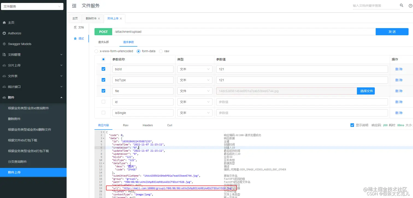Switch to the 主页 tab
Screen dimensions: 413x198
coord(75,18)
